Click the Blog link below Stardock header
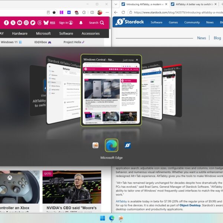The height and width of the screenshot is (223, 223). click(217, 38)
